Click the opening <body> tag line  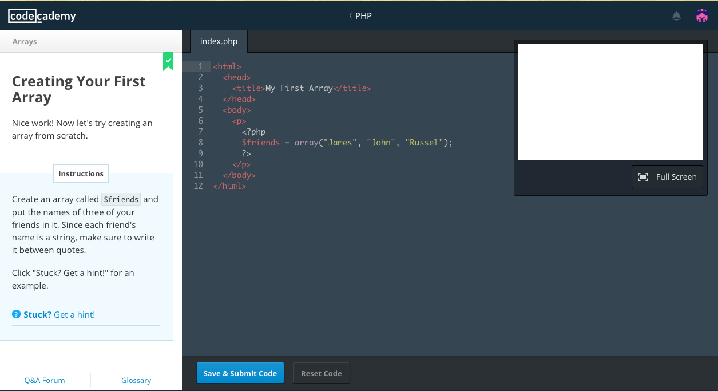pyautogui.click(x=237, y=110)
